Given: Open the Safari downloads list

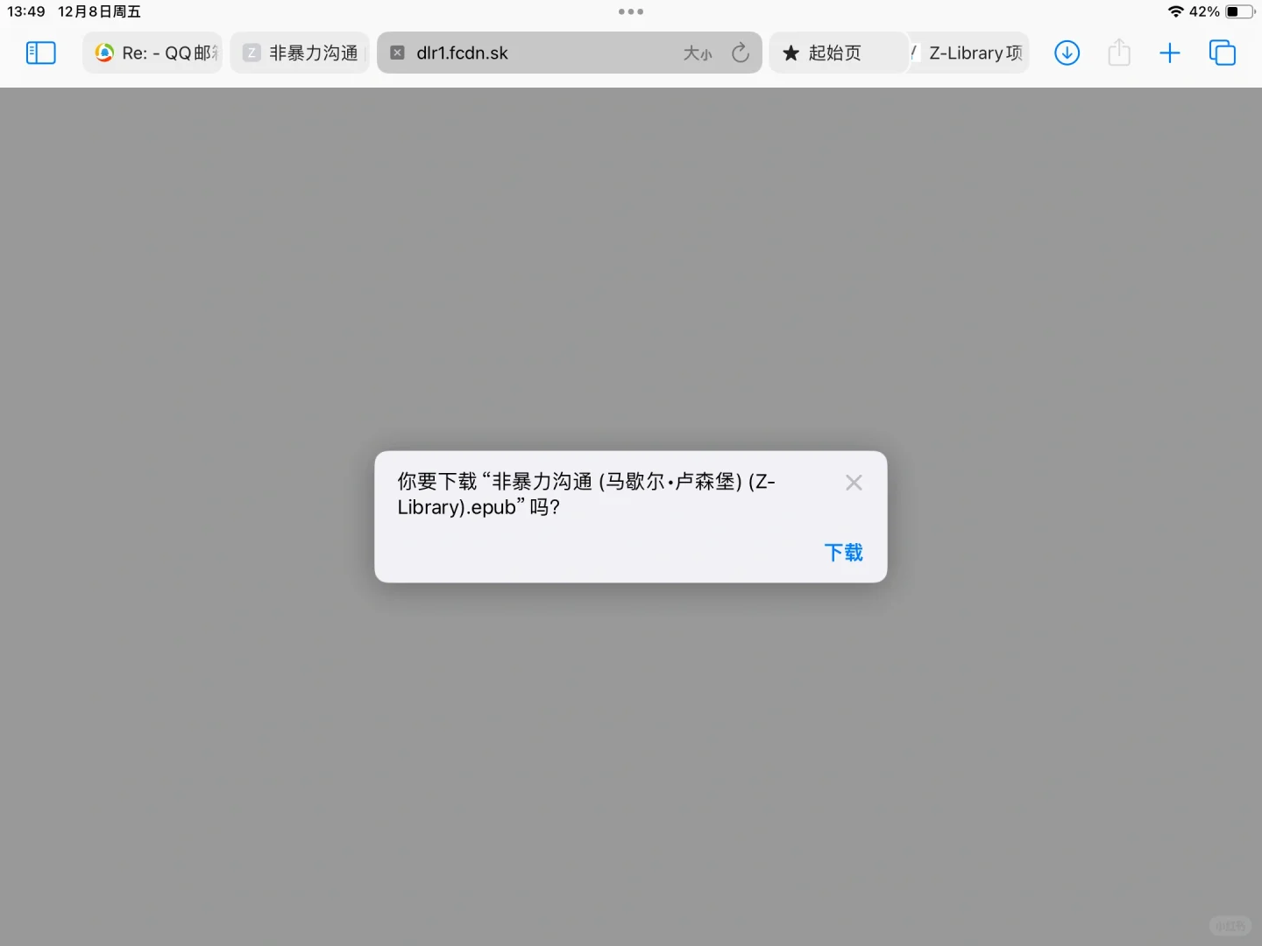Looking at the screenshot, I should (x=1067, y=53).
